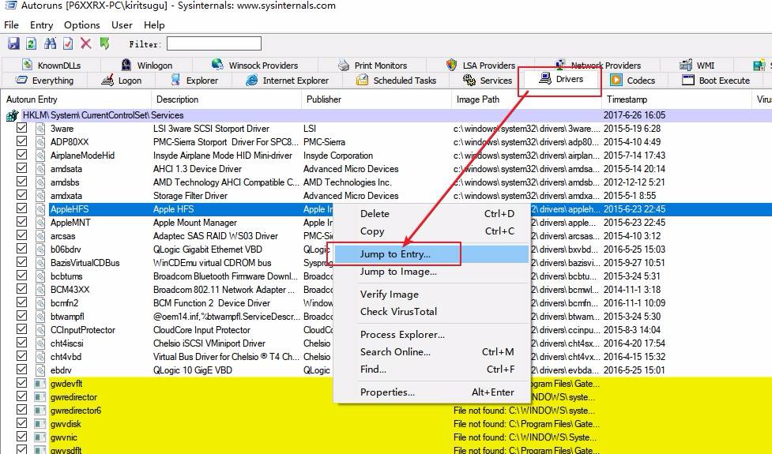Click the file icon of the 3ware entry
772x454 pixels.
[40, 129]
